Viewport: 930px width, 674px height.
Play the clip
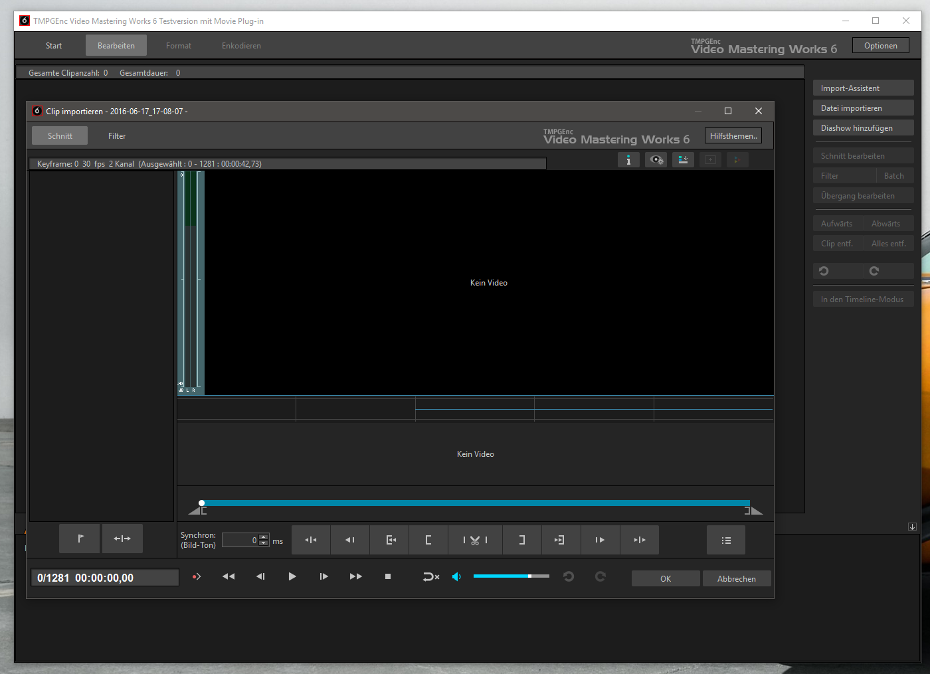(292, 576)
